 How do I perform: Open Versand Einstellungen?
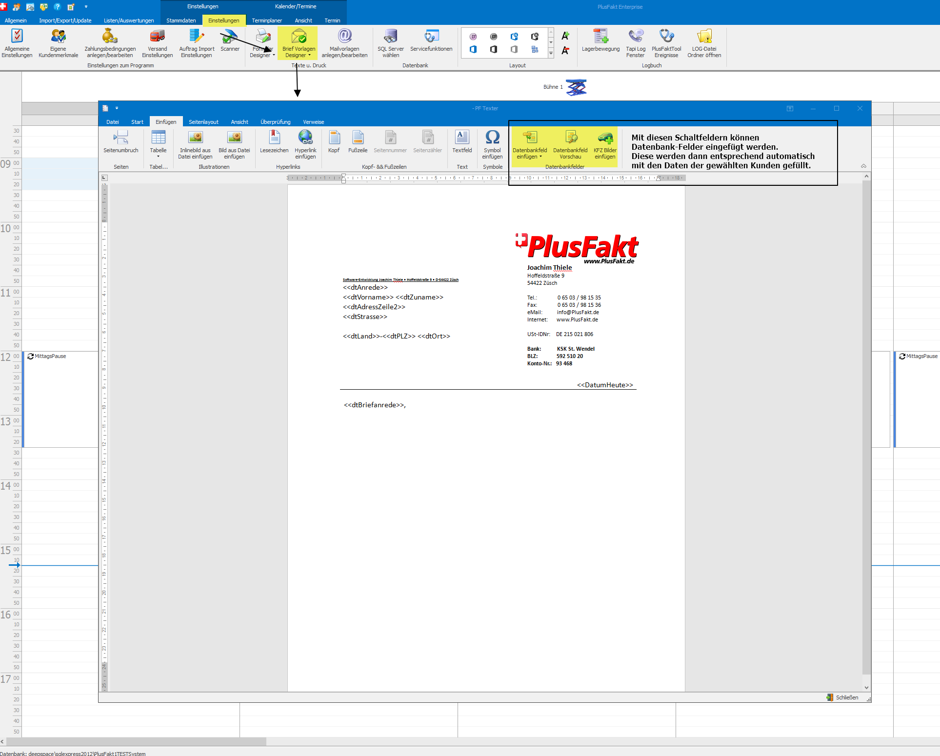tap(157, 43)
